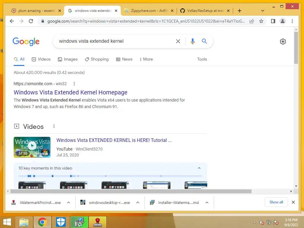Viewport: 304px width, 228px height.
Task: Open the blue shield taskbar app
Action: click(61, 222)
